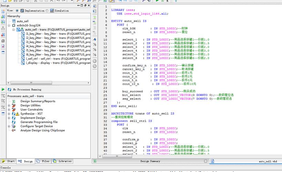The height and width of the screenshot is (172, 282).
Task: Collapse the xc6slx16-3csg324 device node
Action: coord(9,25)
